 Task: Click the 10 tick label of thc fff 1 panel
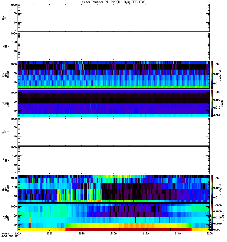(15, 136)
